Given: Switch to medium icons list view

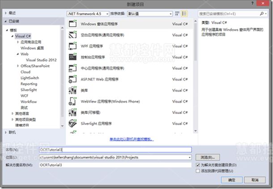Looking at the screenshot, I should coord(184,13).
